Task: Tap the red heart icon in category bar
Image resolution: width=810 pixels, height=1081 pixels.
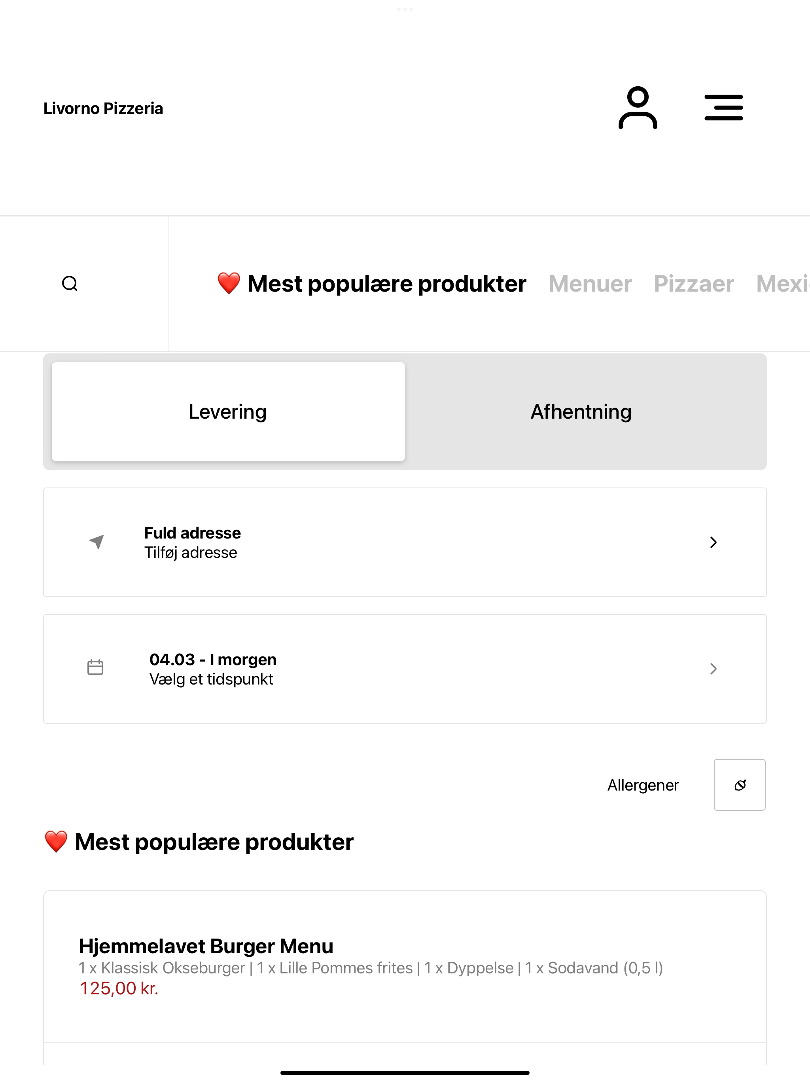Action: tap(229, 283)
